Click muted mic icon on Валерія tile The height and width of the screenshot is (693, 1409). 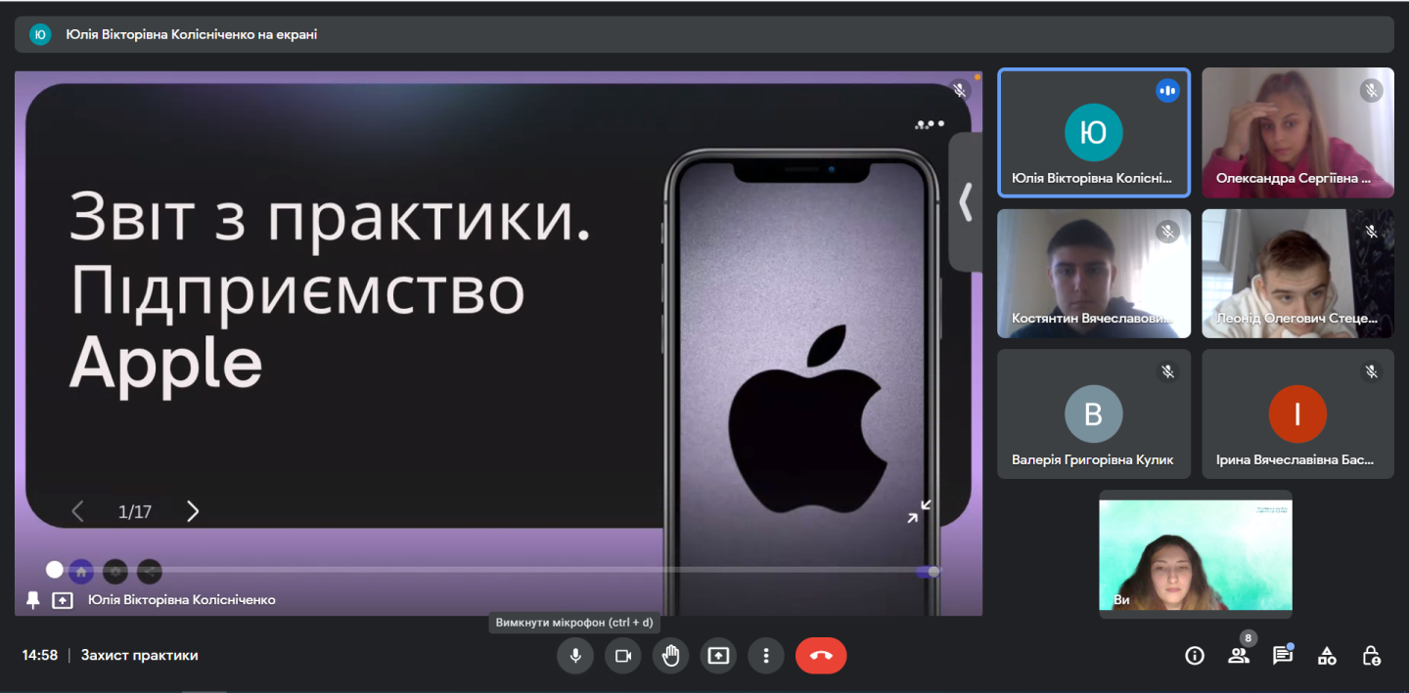1167,372
